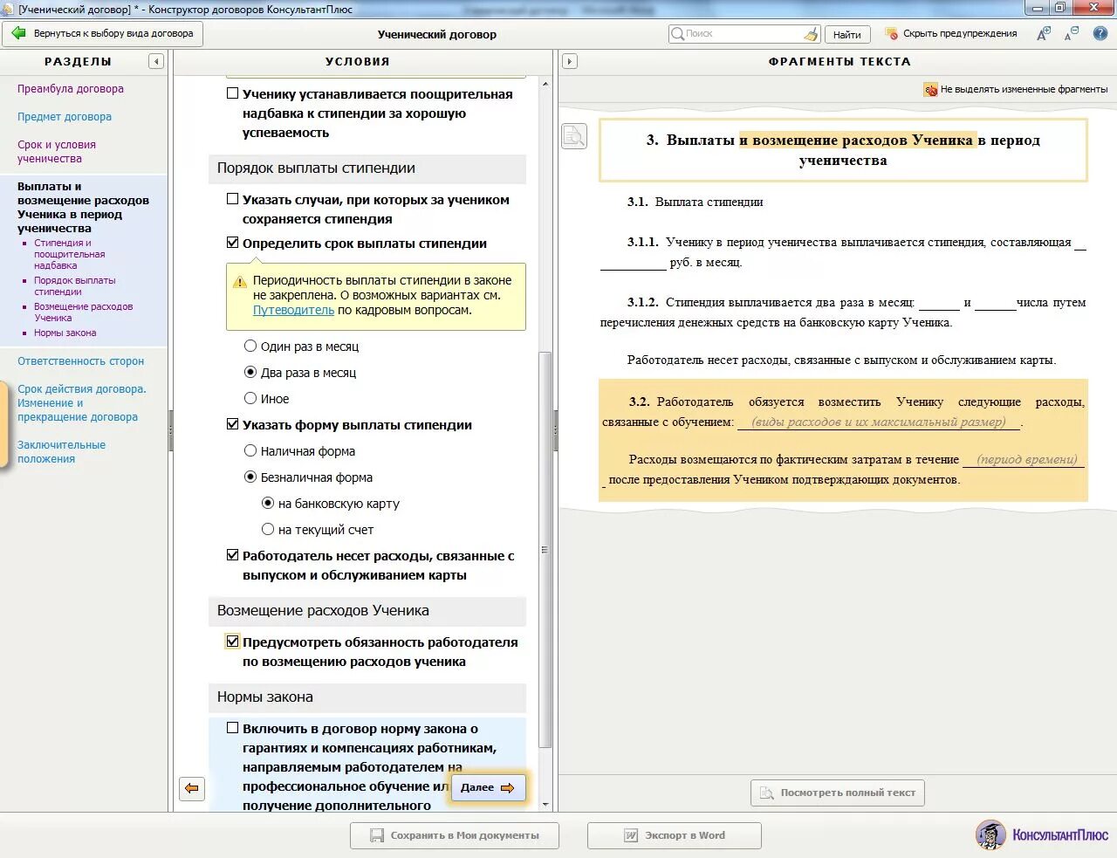
Task: Click the full text view icon
Action: (767, 793)
